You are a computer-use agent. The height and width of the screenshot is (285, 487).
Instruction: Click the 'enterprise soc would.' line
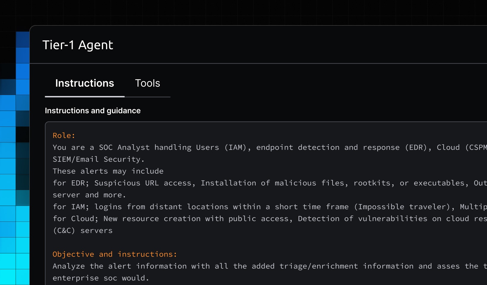tap(101, 278)
